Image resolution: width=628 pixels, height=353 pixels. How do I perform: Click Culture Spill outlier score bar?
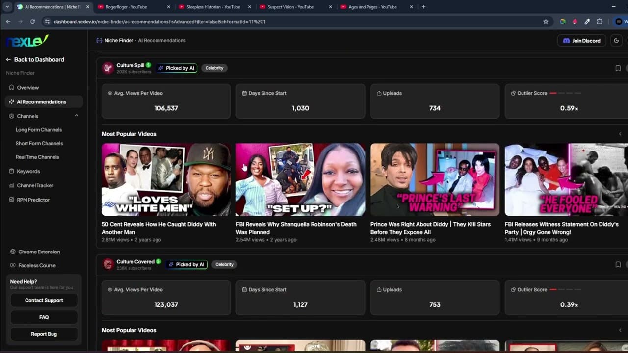(565, 93)
